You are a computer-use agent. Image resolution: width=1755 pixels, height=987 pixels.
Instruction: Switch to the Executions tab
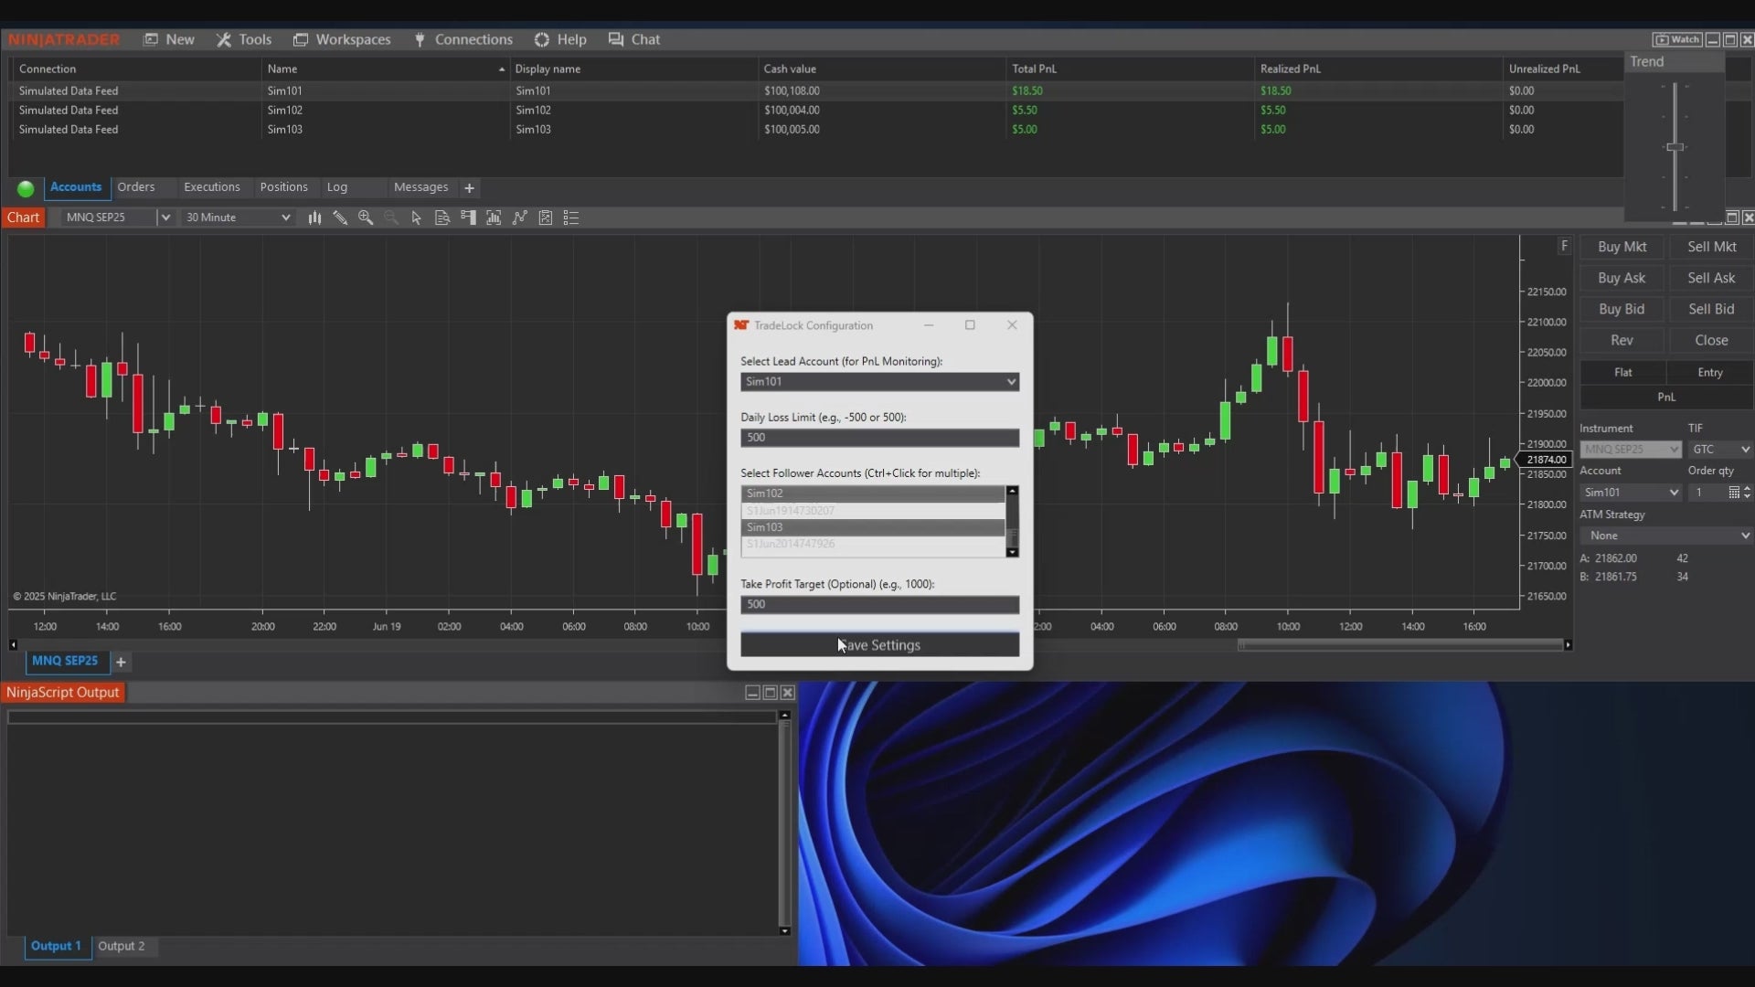point(211,187)
